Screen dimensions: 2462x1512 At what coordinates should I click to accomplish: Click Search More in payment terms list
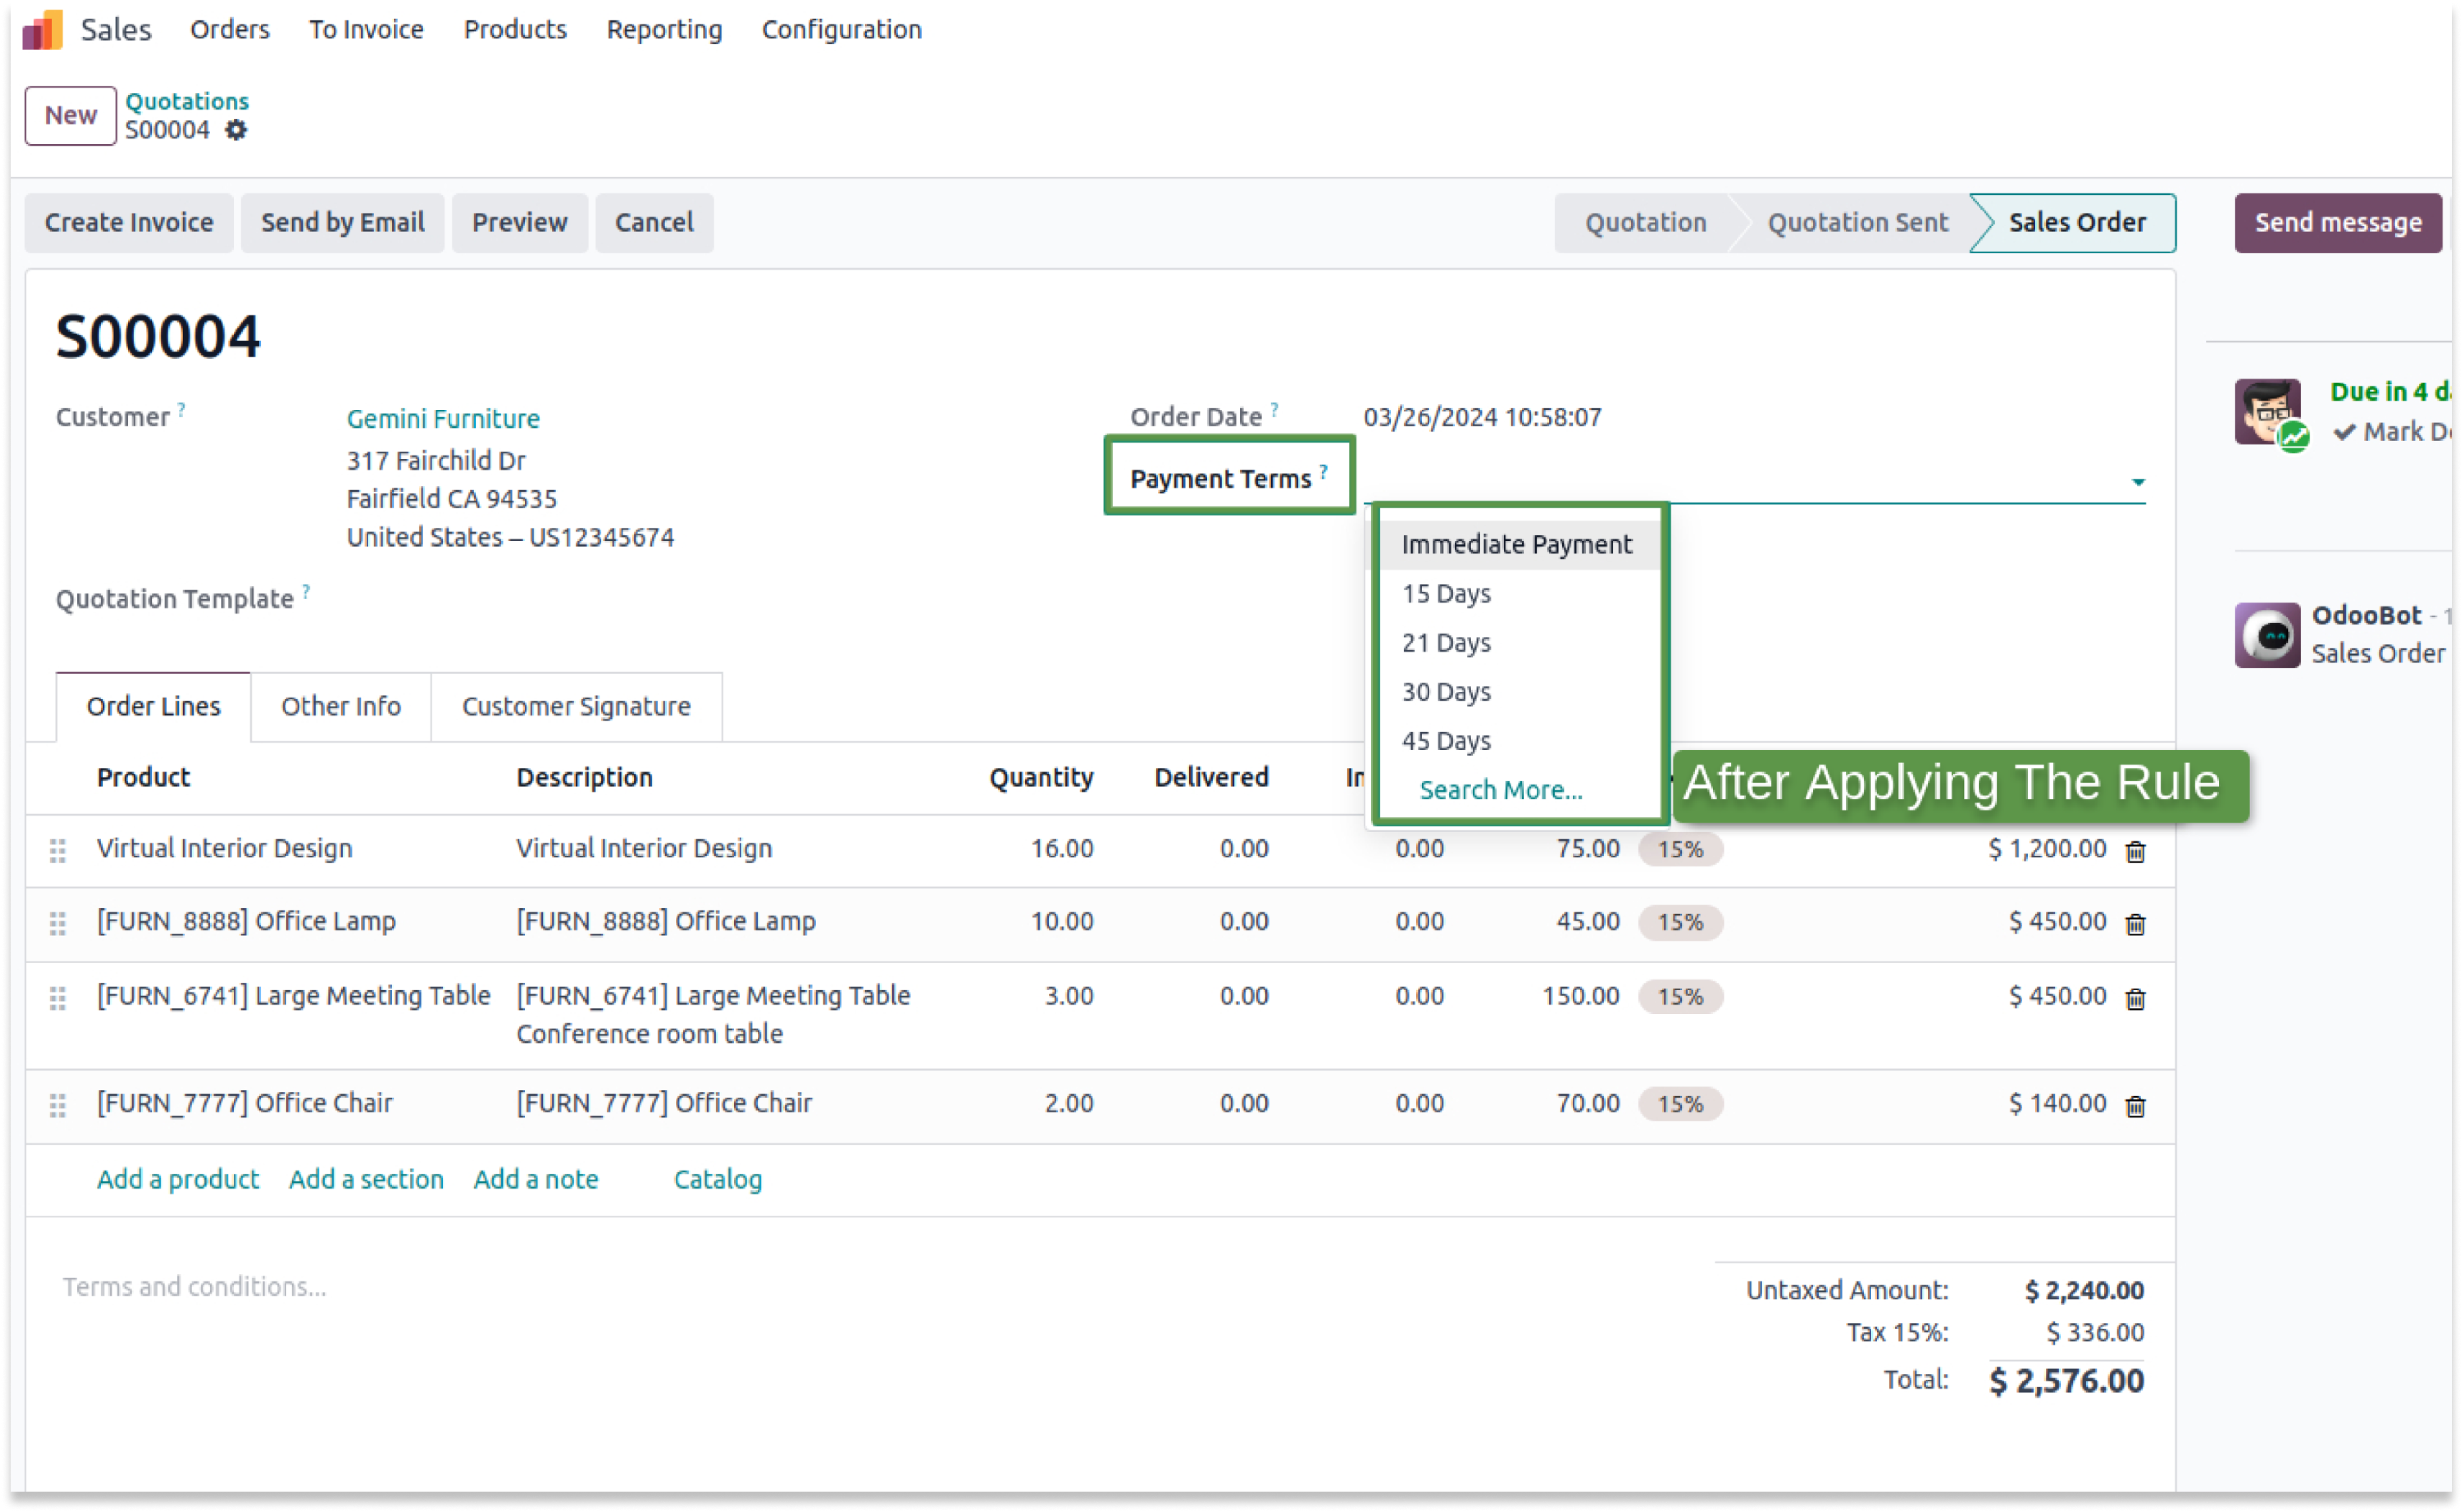(1500, 790)
